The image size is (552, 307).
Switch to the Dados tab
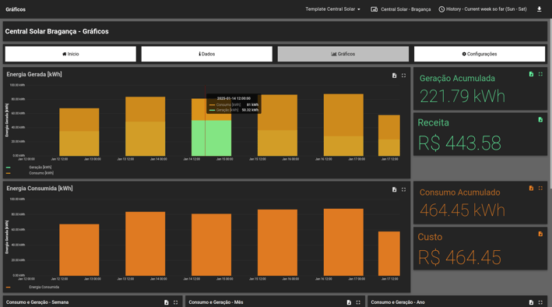point(206,54)
